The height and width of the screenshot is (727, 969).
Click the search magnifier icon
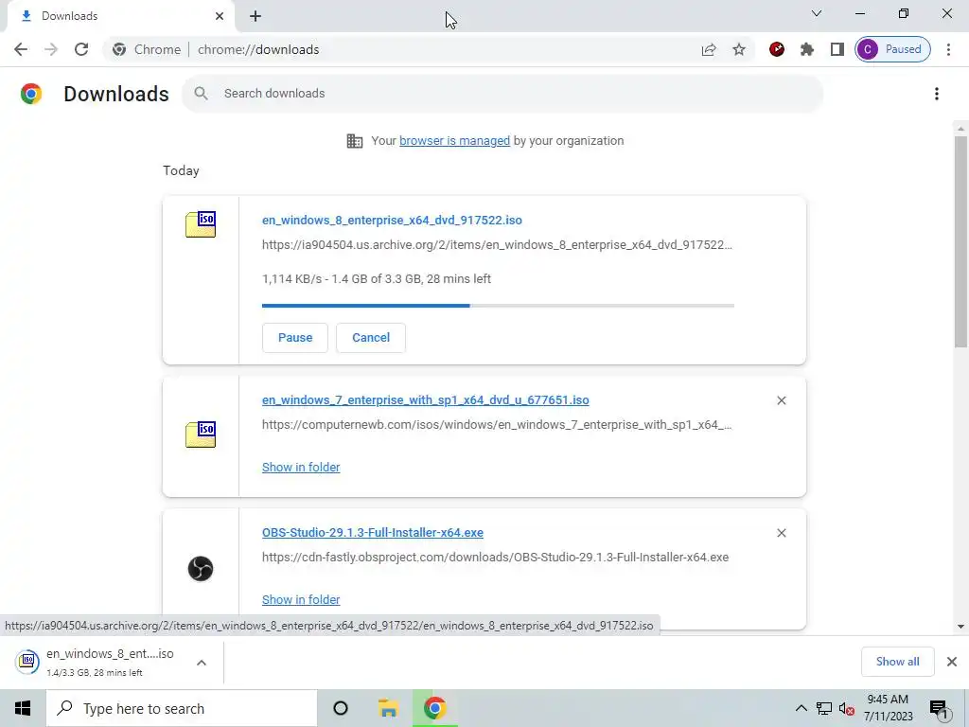coord(201,94)
